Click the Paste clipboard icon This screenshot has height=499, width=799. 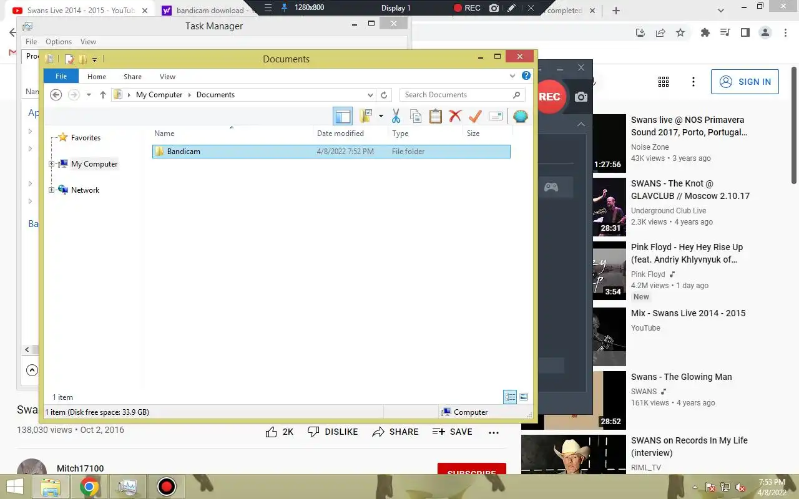point(436,116)
